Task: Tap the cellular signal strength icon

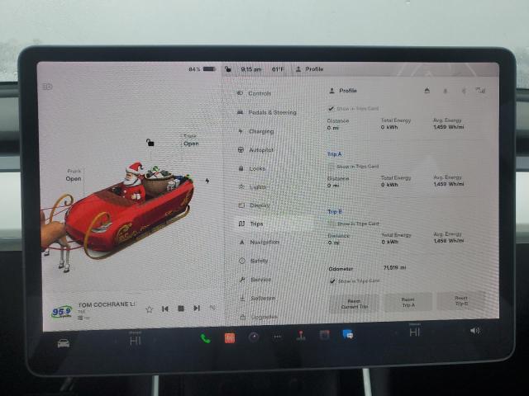Action: (x=480, y=90)
